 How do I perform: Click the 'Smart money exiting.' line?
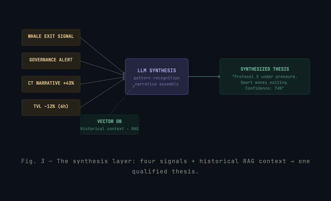click(x=265, y=83)
